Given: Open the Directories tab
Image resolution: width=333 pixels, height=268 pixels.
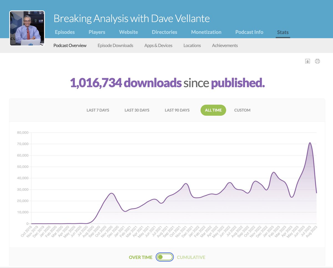Looking at the screenshot, I should (164, 32).
